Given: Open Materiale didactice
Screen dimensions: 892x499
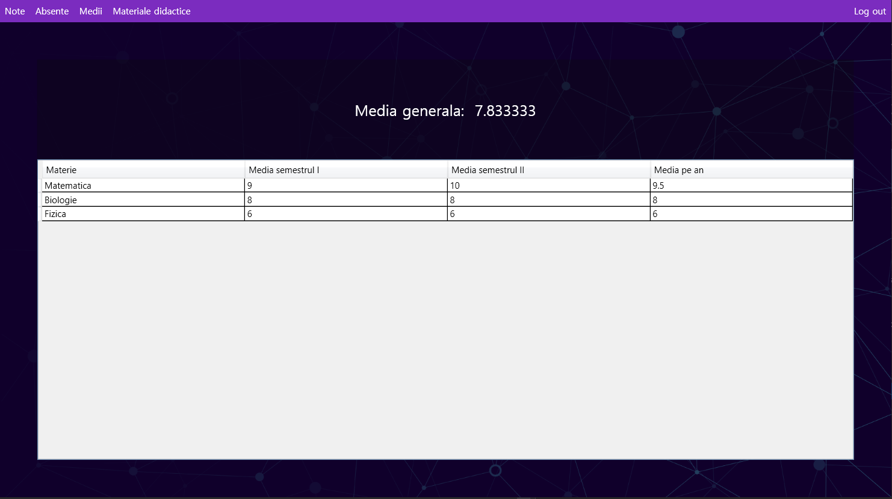Looking at the screenshot, I should [x=151, y=11].
